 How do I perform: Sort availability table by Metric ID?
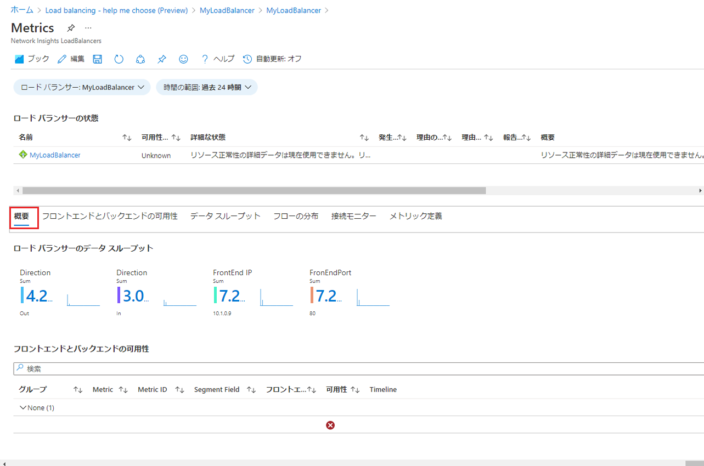(x=179, y=390)
